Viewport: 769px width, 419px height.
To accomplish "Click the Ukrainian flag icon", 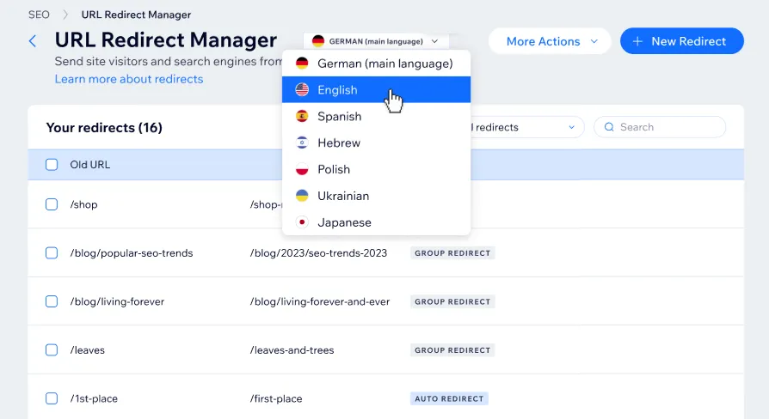I will pos(302,197).
